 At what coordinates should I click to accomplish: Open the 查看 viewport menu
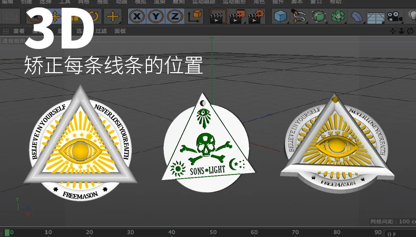tap(19, 31)
